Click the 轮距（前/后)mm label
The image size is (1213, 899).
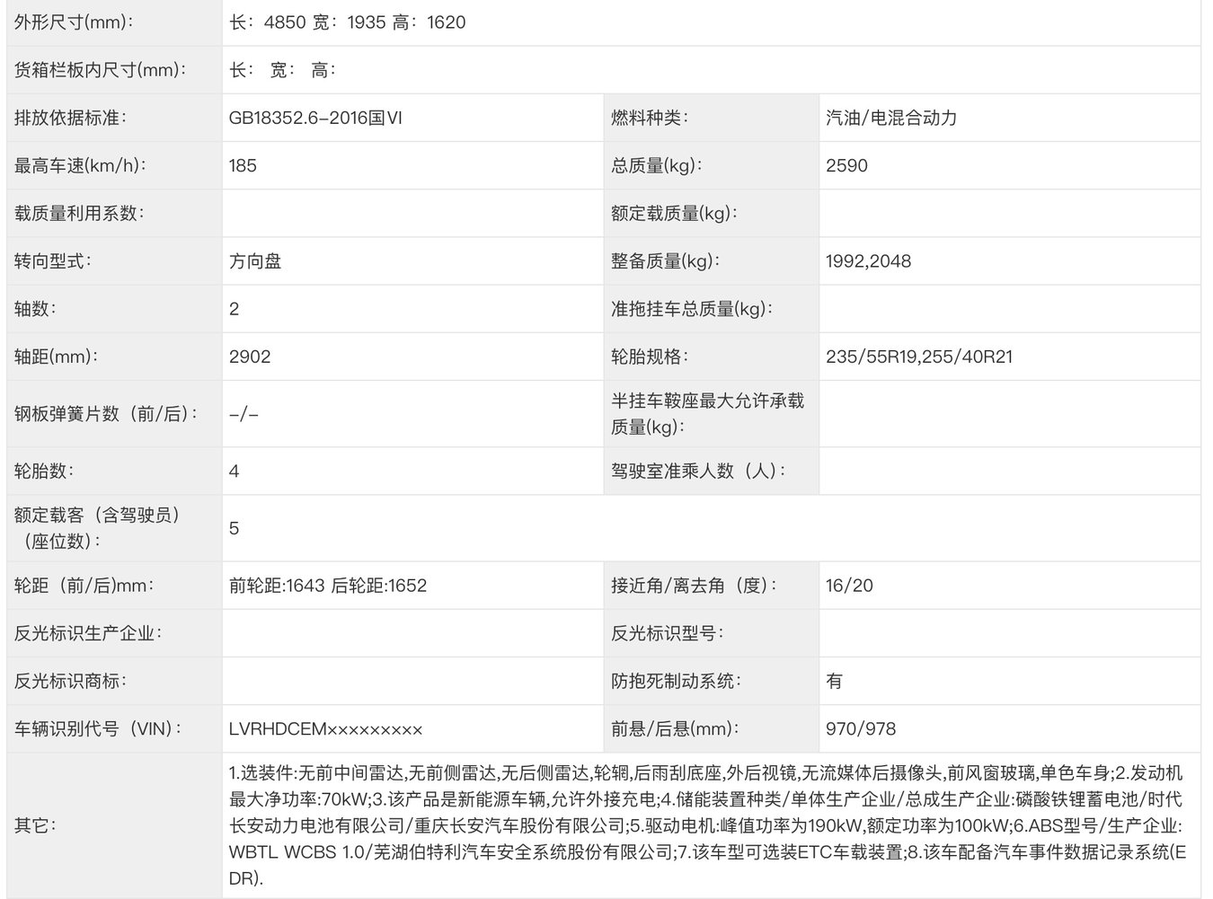click(x=84, y=586)
